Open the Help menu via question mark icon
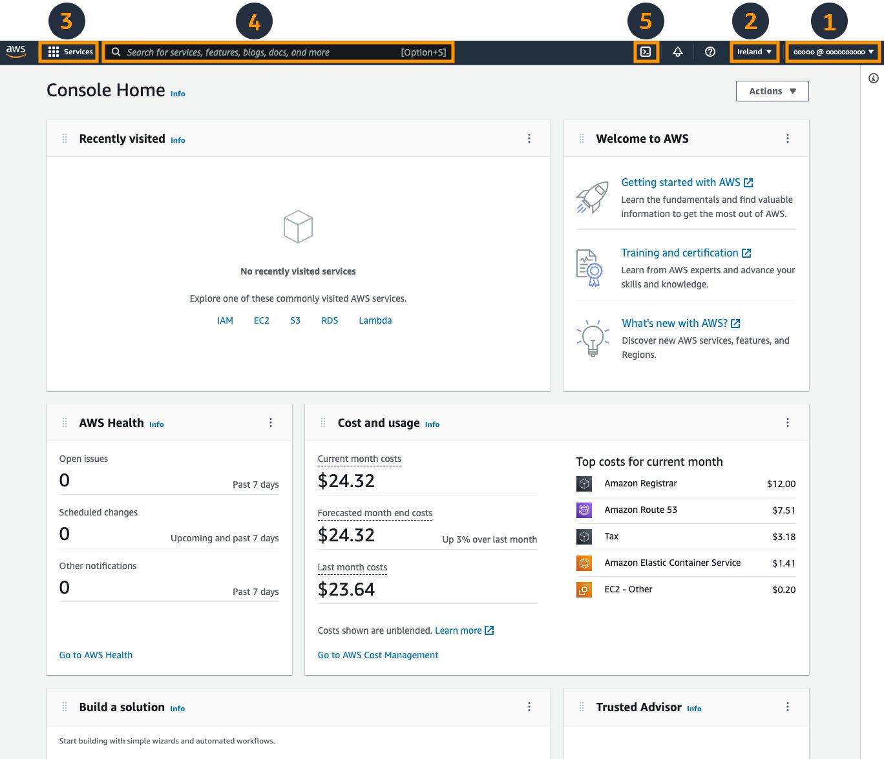Image resolution: width=884 pixels, height=759 pixels. [x=710, y=52]
